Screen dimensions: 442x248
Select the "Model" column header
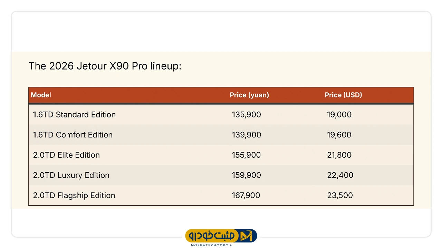click(41, 95)
